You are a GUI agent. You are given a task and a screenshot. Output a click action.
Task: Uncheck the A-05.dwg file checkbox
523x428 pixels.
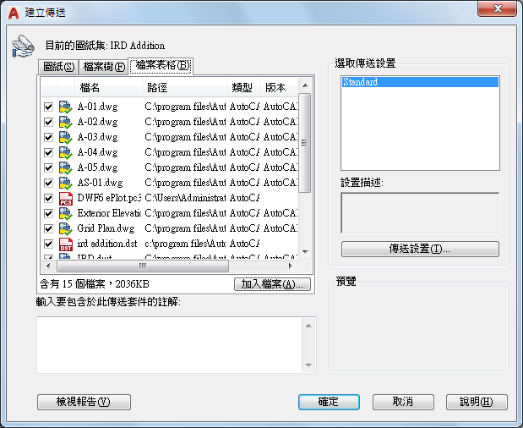click(x=49, y=167)
